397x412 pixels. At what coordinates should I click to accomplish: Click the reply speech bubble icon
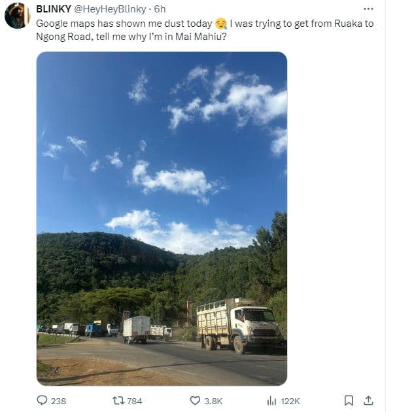tap(42, 400)
